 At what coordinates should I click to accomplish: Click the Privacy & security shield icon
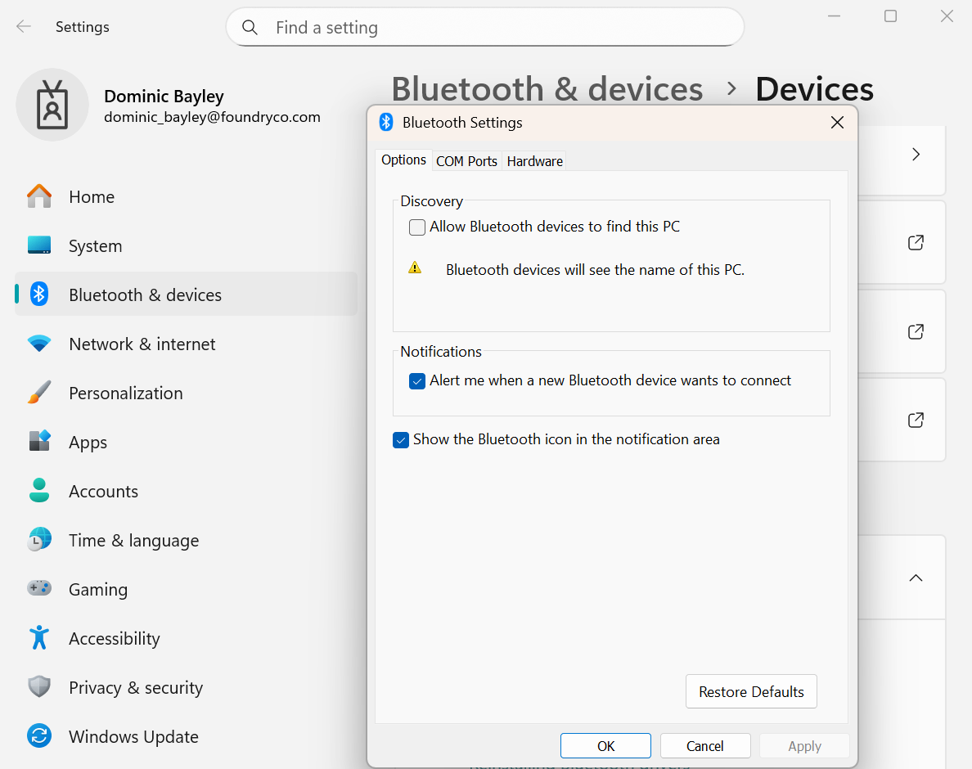[38, 687]
